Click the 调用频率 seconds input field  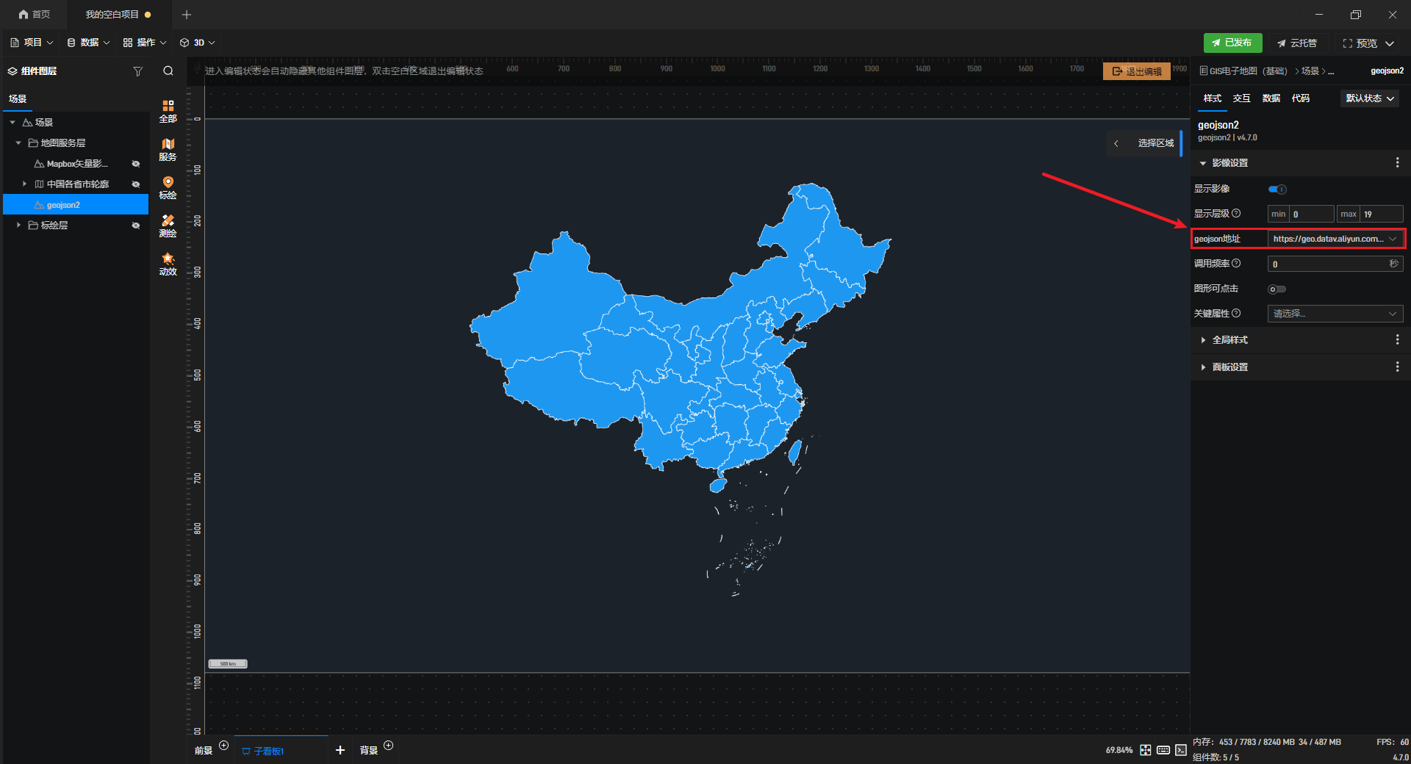point(1329,264)
